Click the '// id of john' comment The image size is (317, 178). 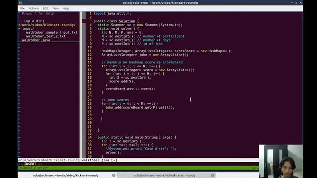pyautogui.click(x=150, y=44)
